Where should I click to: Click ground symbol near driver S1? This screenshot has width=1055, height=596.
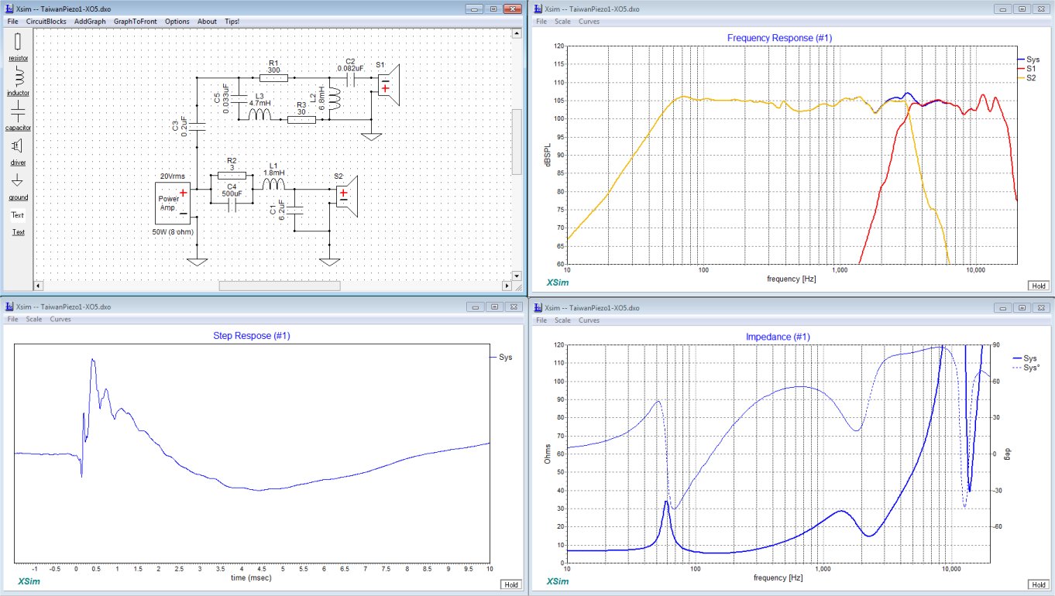372,138
